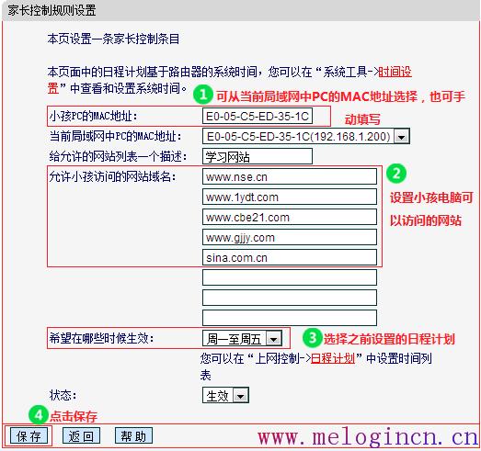Click the second empty domain name field

(290, 299)
